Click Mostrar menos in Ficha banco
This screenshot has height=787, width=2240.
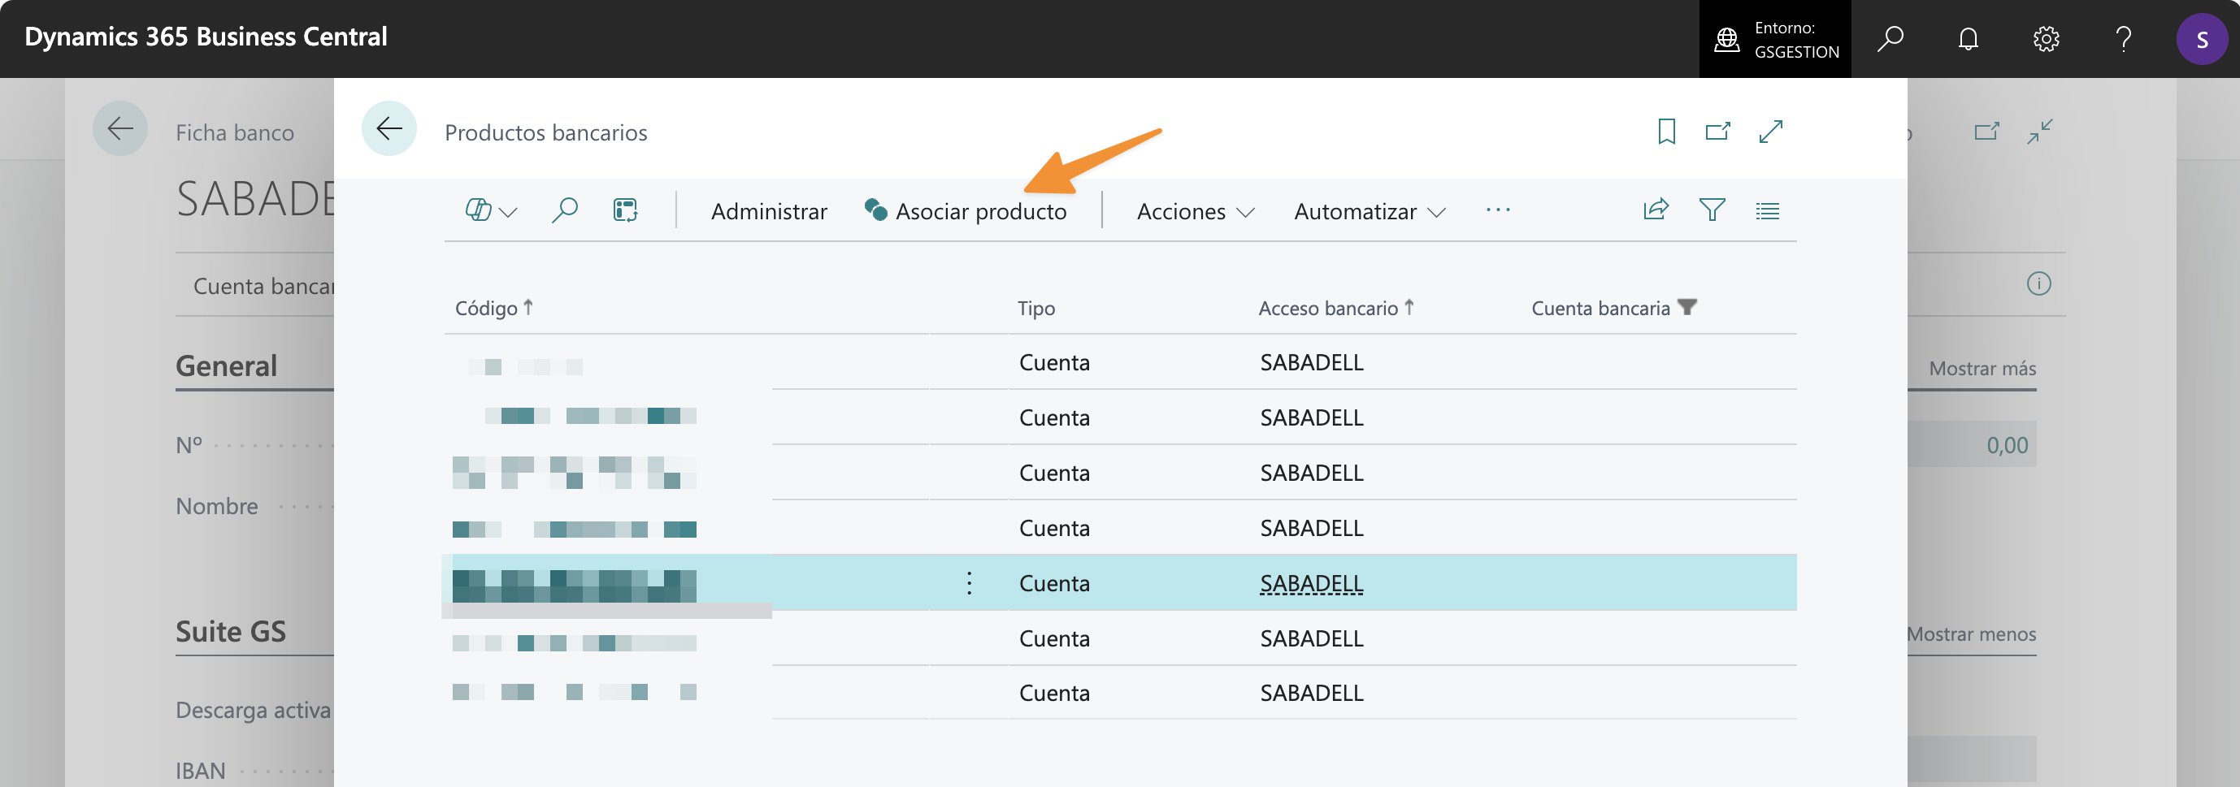1971,634
